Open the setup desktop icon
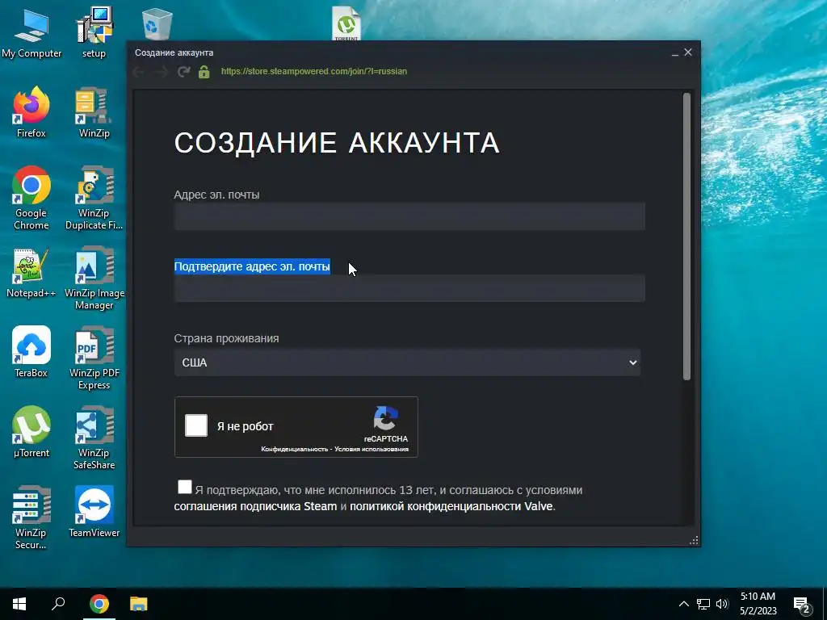This screenshot has width=827, height=620. [x=94, y=33]
